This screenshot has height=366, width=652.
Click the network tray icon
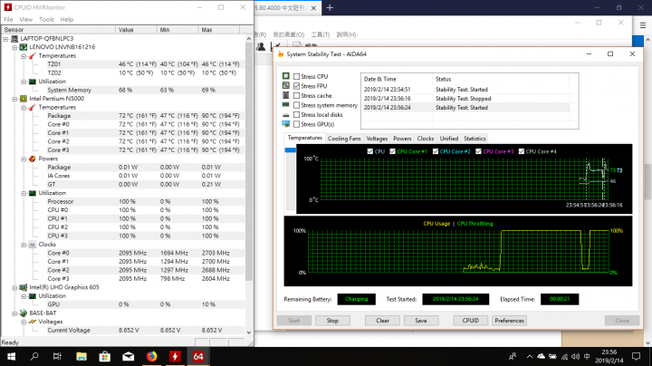point(564,356)
